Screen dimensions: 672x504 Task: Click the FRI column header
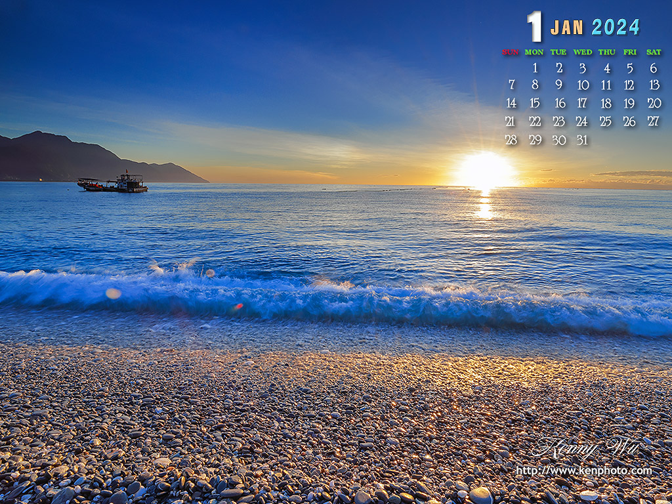[x=629, y=52]
